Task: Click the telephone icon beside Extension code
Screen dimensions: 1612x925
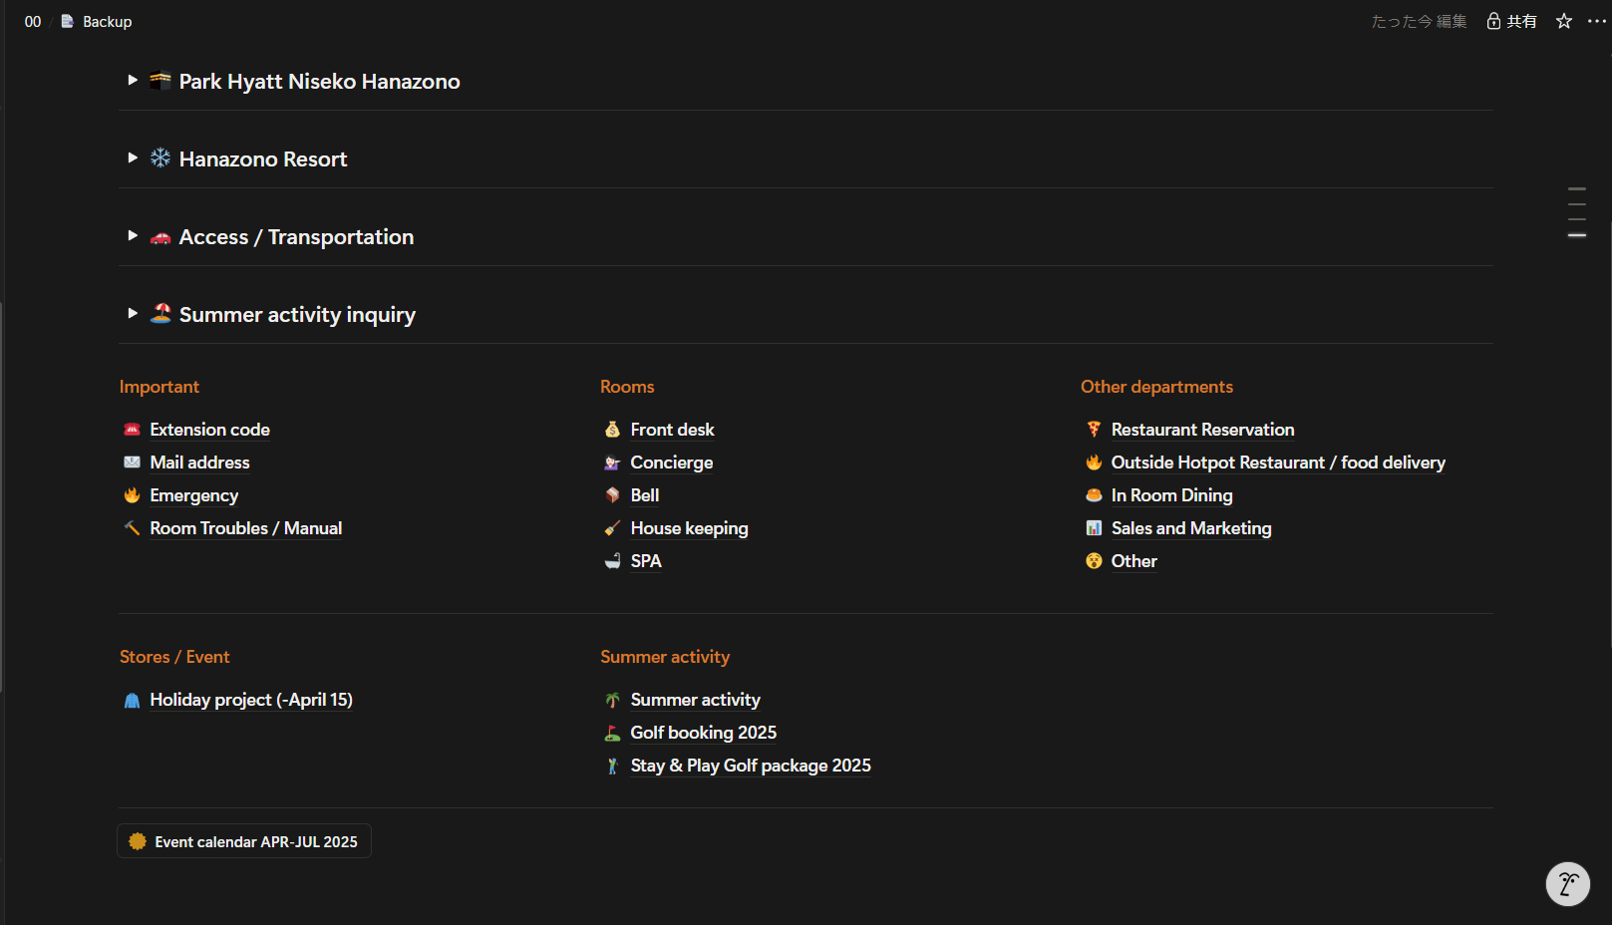Action: click(x=132, y=430)
